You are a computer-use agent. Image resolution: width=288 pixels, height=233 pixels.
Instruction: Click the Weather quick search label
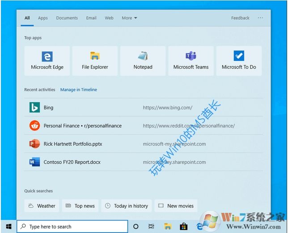point(46,206)
